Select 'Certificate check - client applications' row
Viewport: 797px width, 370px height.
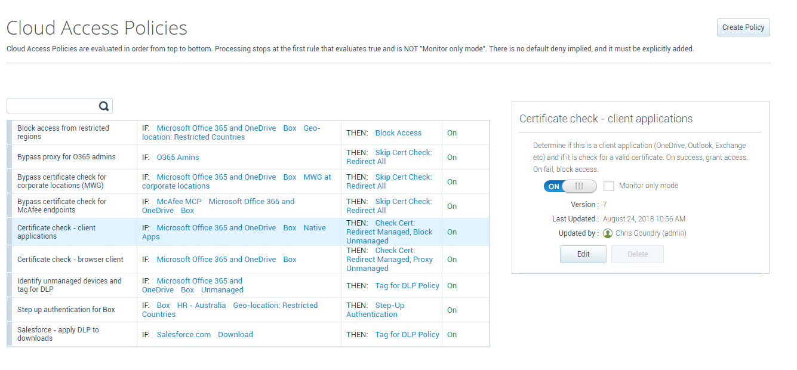(x=248, y=232)
